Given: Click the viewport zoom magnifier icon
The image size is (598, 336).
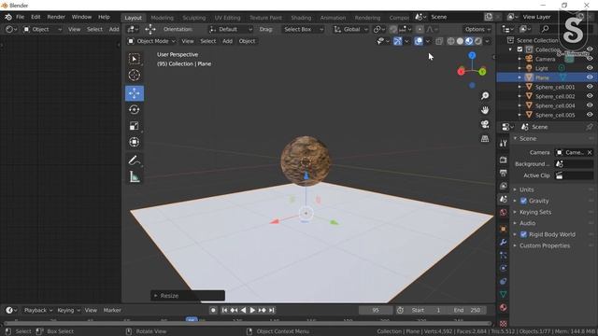Looking at the screenshot, I should [485, 95].
